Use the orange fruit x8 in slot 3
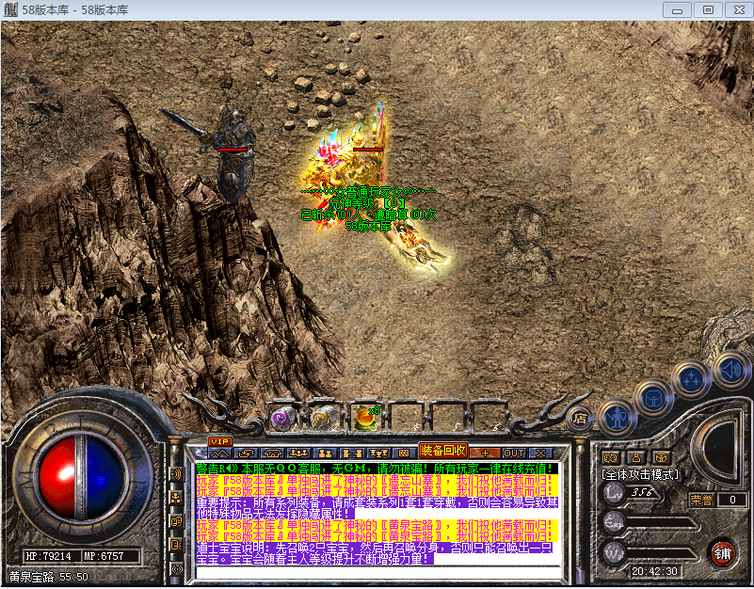This screenshot has width=754, height=589. (x=365, y=418)
